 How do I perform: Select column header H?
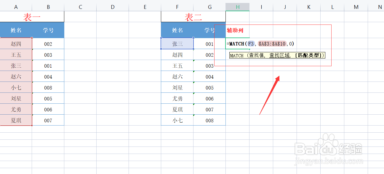[x=237, y=6]
